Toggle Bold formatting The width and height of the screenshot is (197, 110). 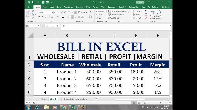39,17
